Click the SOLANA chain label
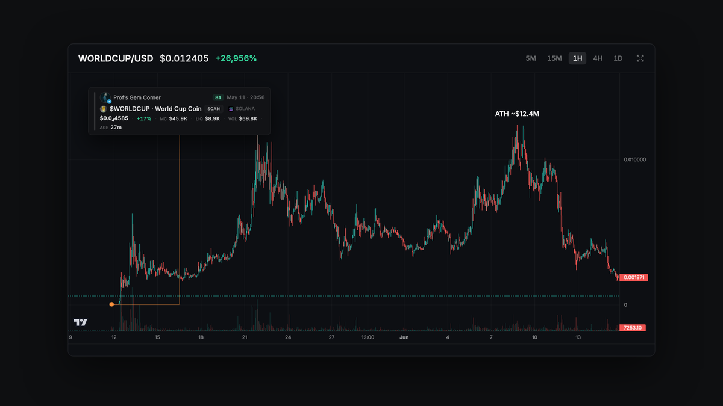 coord(245,109)
